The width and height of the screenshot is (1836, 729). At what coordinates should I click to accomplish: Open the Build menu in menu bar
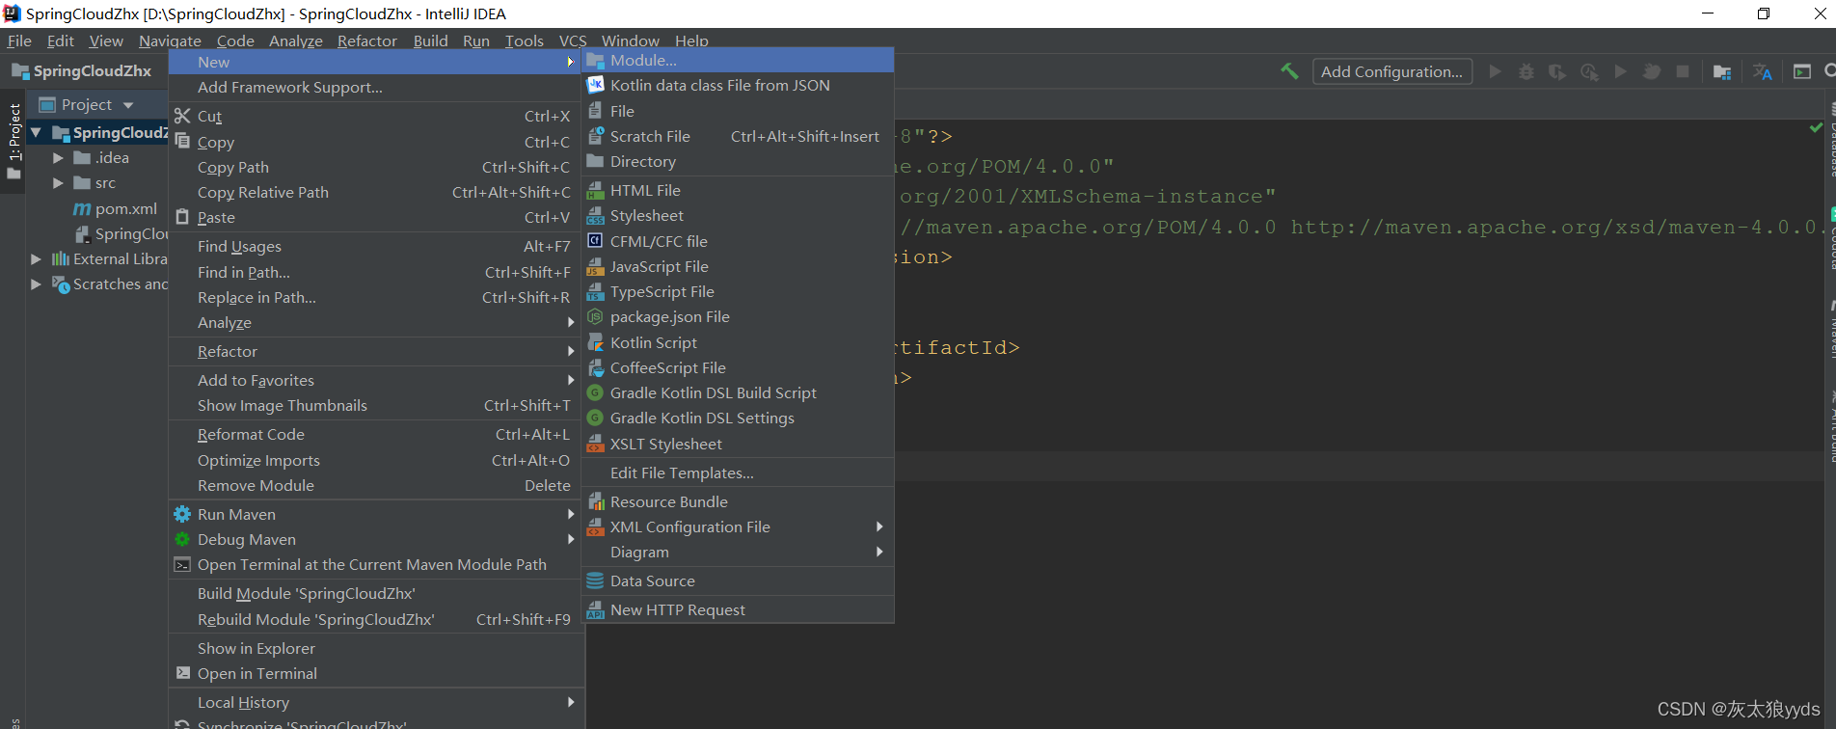430,40
